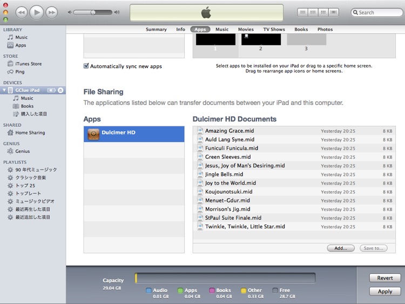Switch to Cover Flow view mode
Screen dimensions: 405x304
pyautogui.click(x=334, y=12)
